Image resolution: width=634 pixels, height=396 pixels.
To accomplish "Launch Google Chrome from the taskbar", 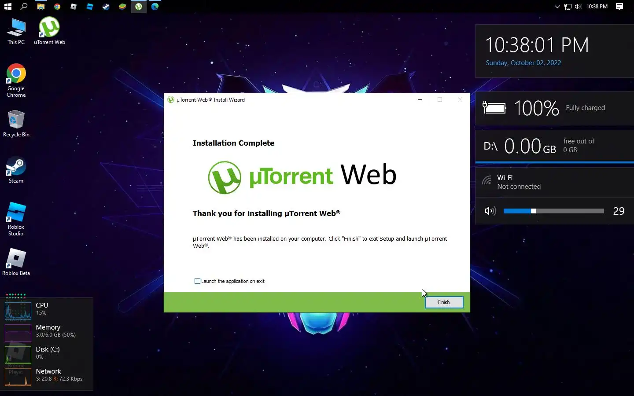I will (57, 7).
